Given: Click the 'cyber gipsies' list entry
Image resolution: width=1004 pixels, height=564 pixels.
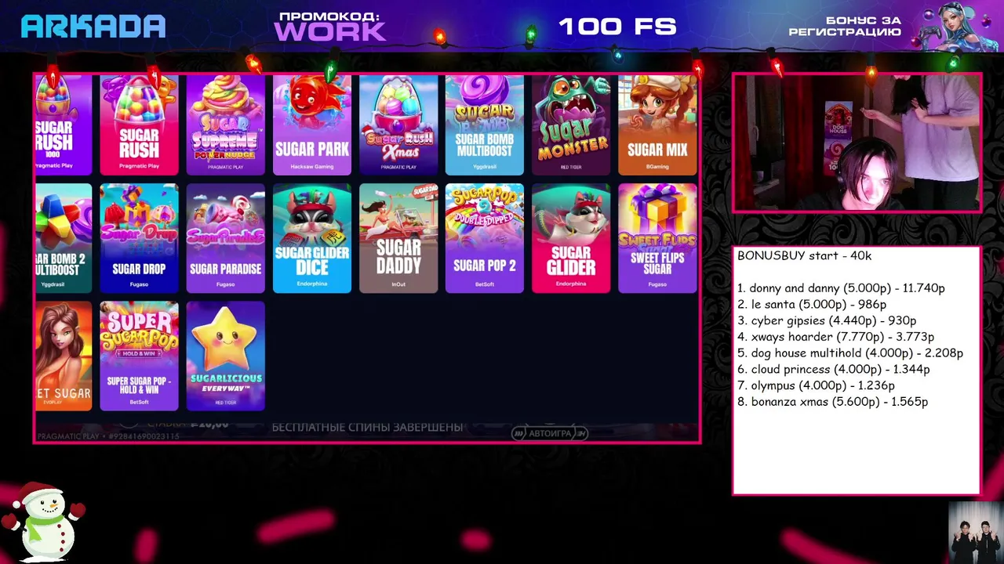Looking at the screenshot, I should coord(827,320).
